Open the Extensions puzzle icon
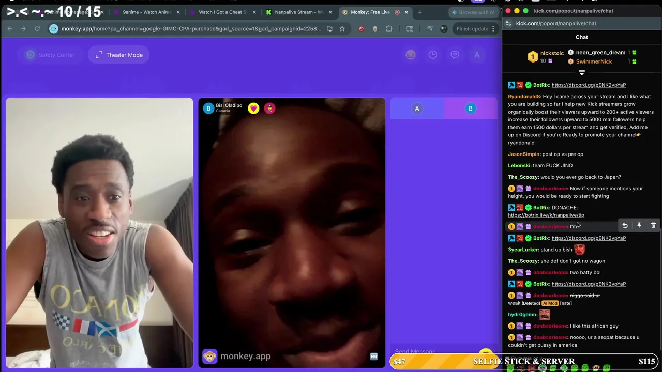The image size is (662, 372). coord(389,29)
